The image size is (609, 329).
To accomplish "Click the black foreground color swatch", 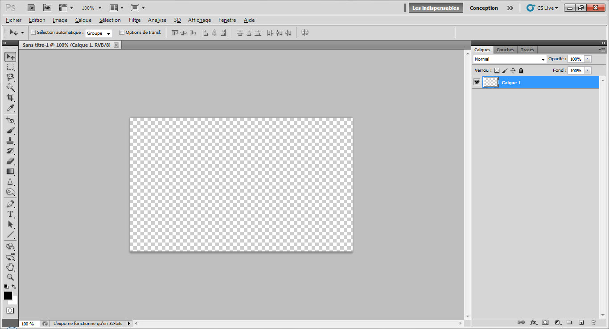I will (x=8, y=296).
